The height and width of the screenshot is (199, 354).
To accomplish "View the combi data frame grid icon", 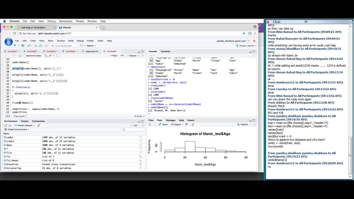I will 141,137.
